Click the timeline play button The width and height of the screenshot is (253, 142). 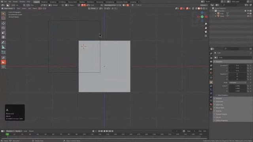[x=107, y=131]
